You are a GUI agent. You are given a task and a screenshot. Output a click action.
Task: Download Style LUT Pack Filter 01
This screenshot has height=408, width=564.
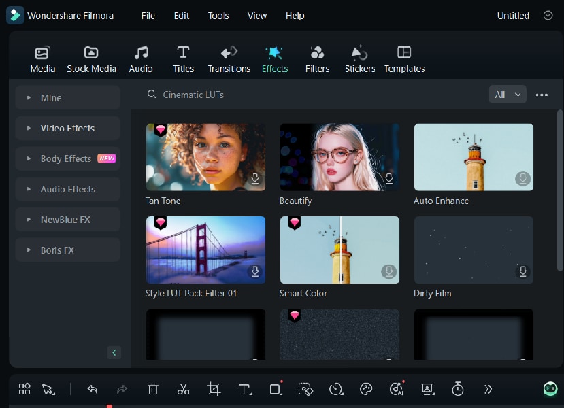254,271
